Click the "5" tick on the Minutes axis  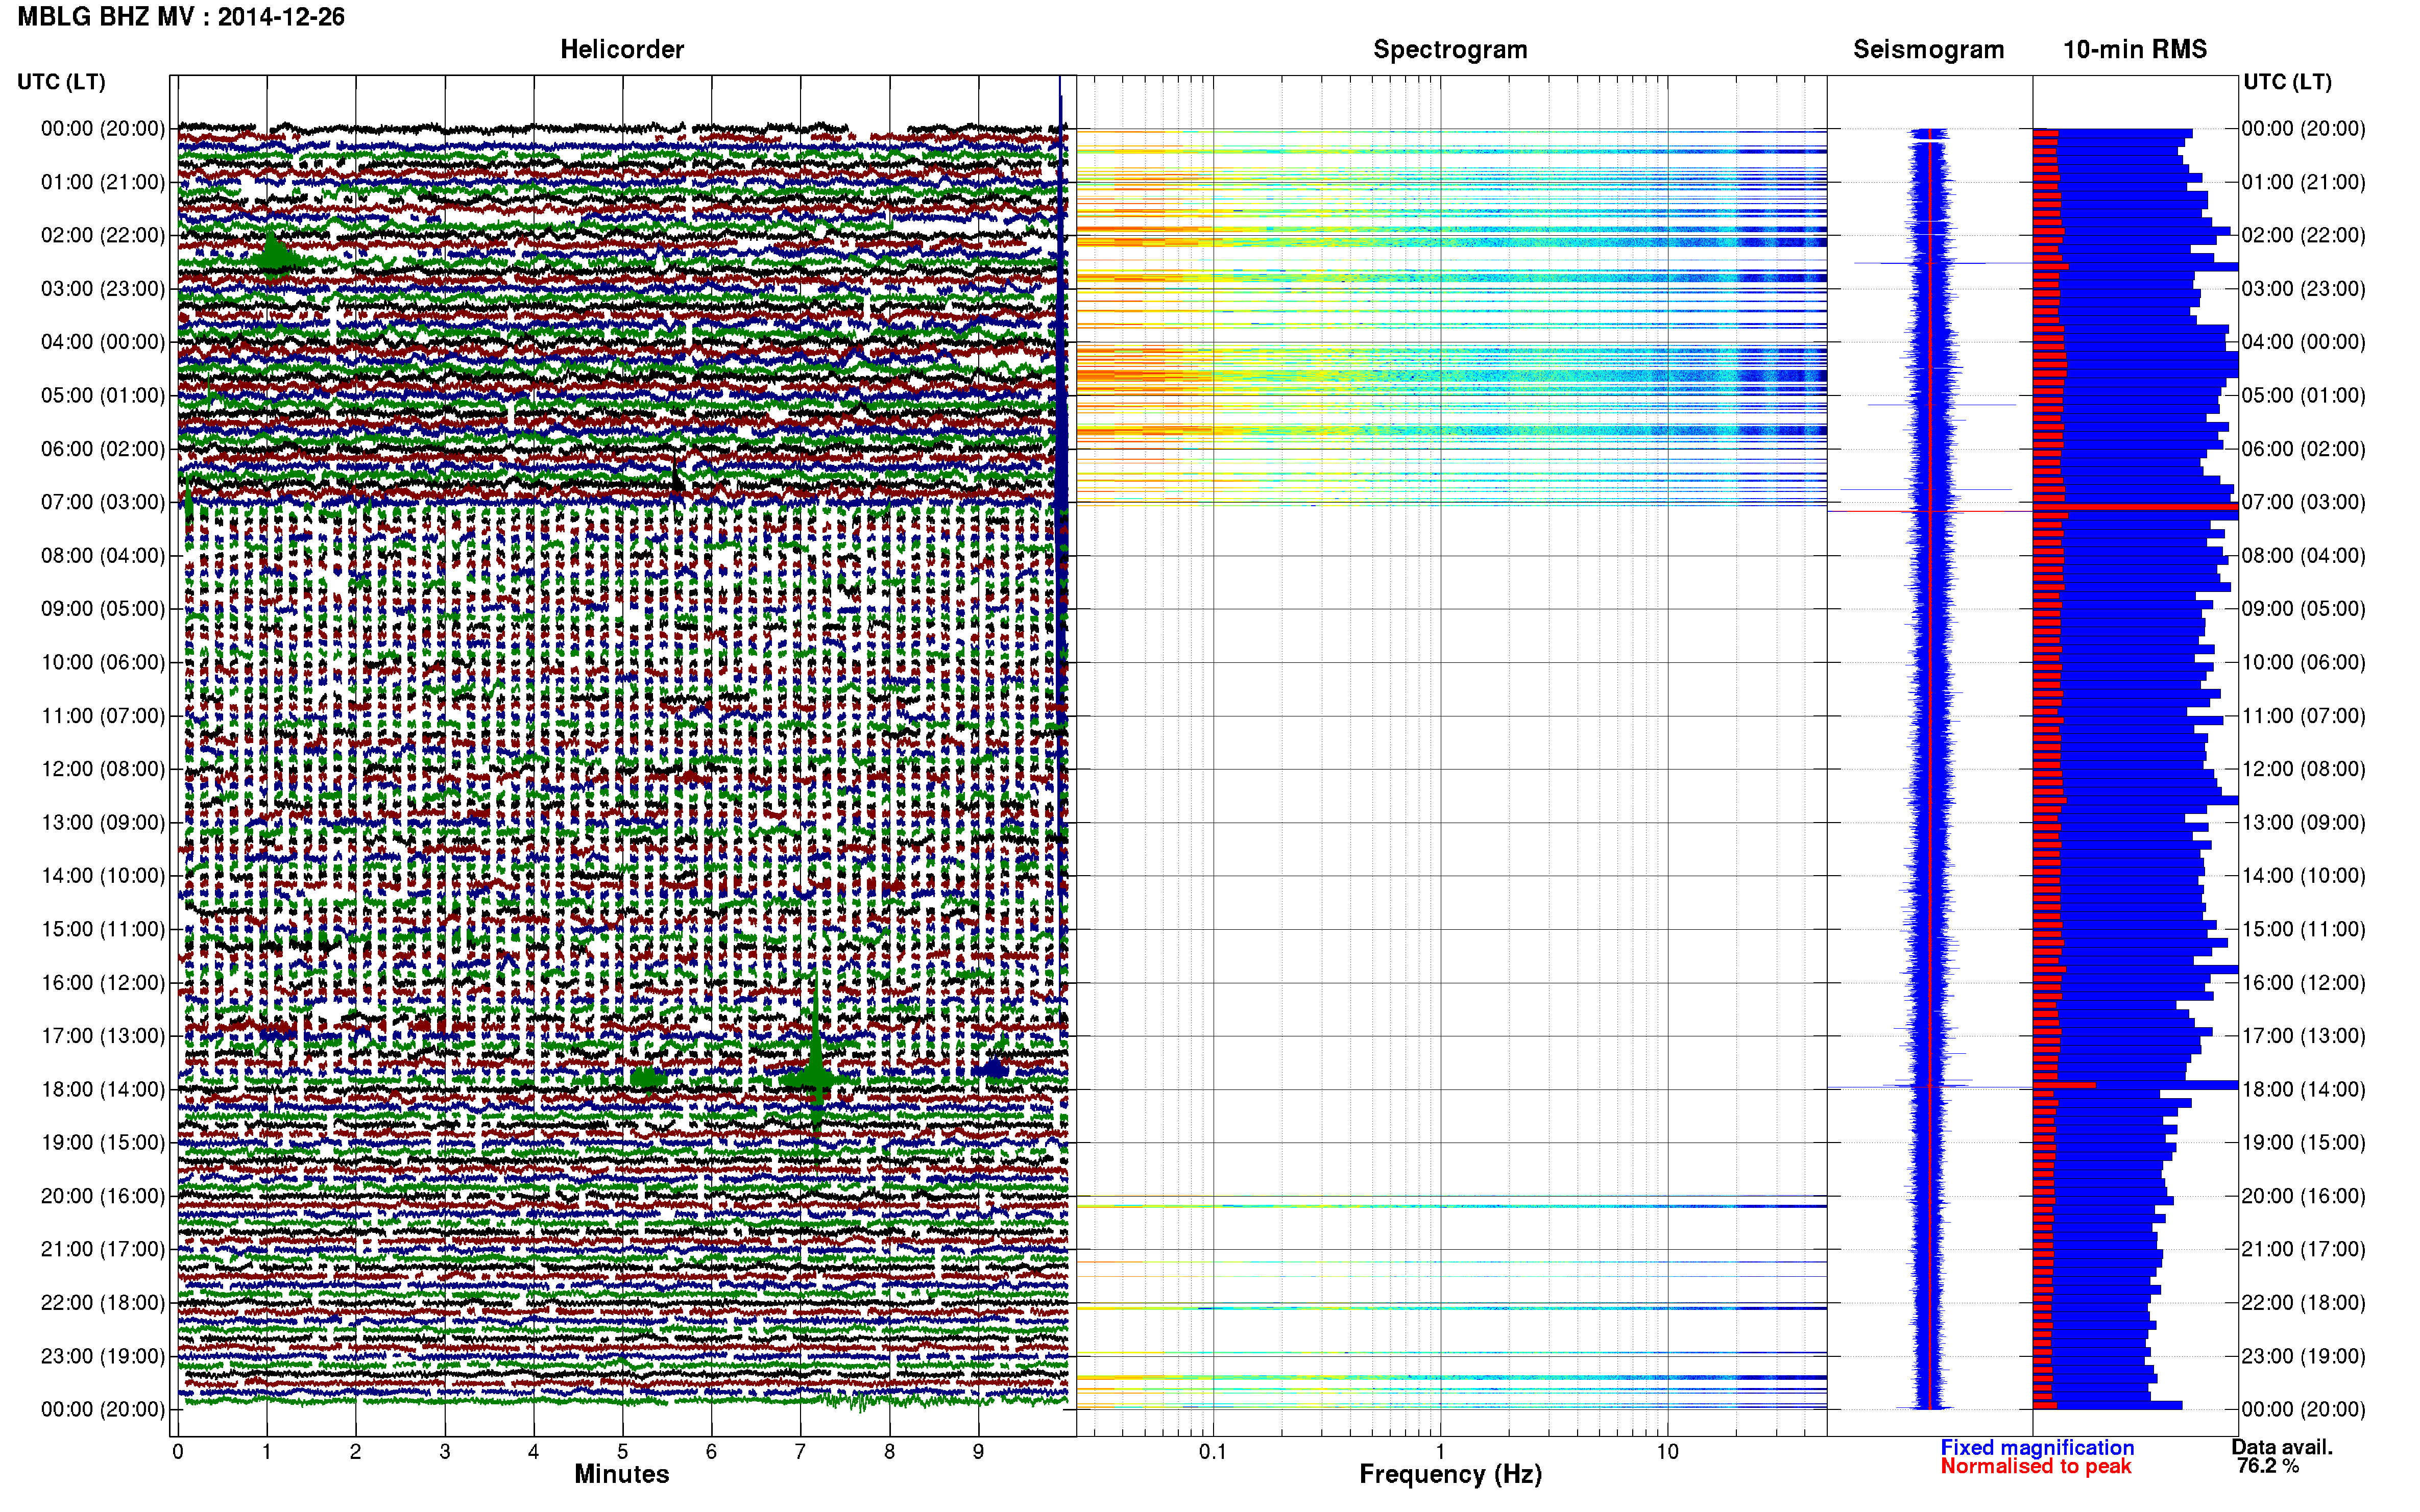[622, 1451]
